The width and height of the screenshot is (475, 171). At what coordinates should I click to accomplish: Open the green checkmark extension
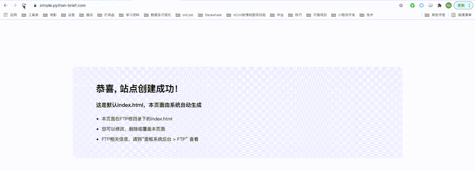[x=412, y=5]
